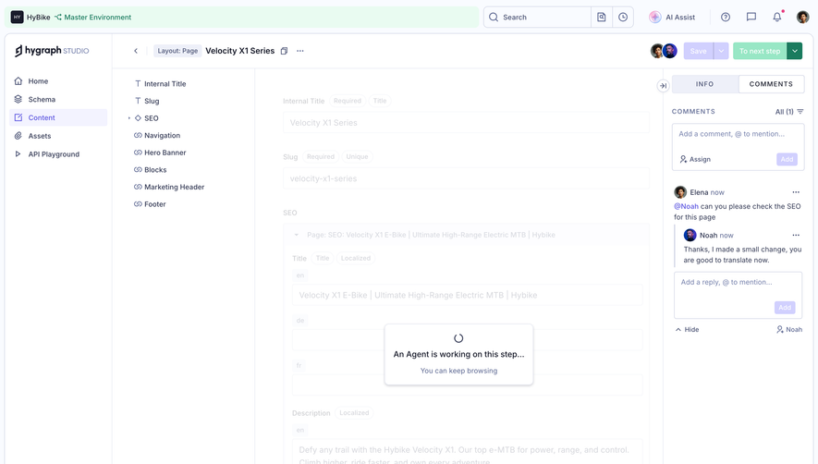Click Elena's avatar in comment
Screen dimensions: 818x464
coord(680,192)
